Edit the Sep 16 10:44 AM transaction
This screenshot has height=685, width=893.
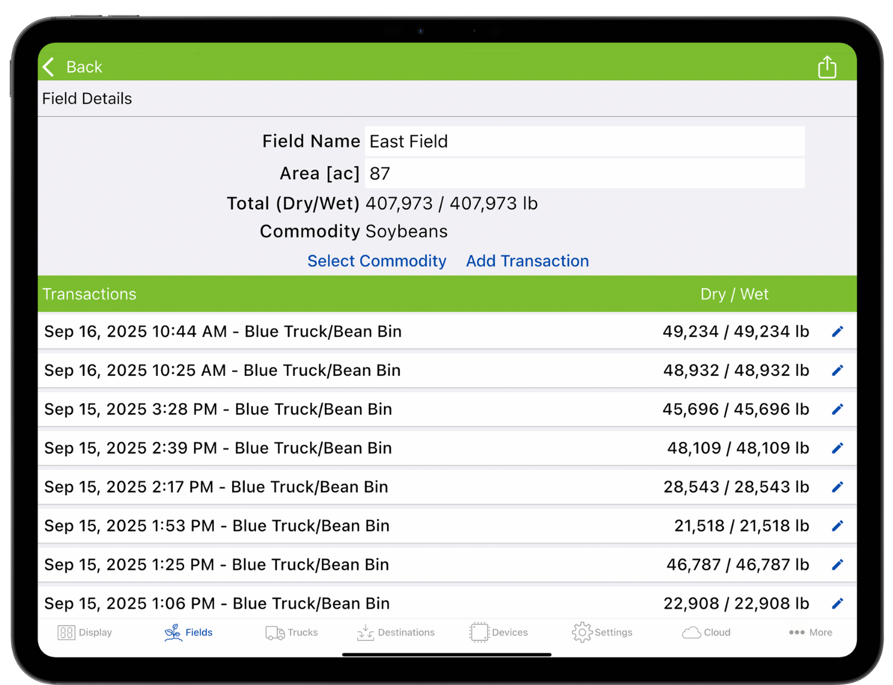[838, 331]
